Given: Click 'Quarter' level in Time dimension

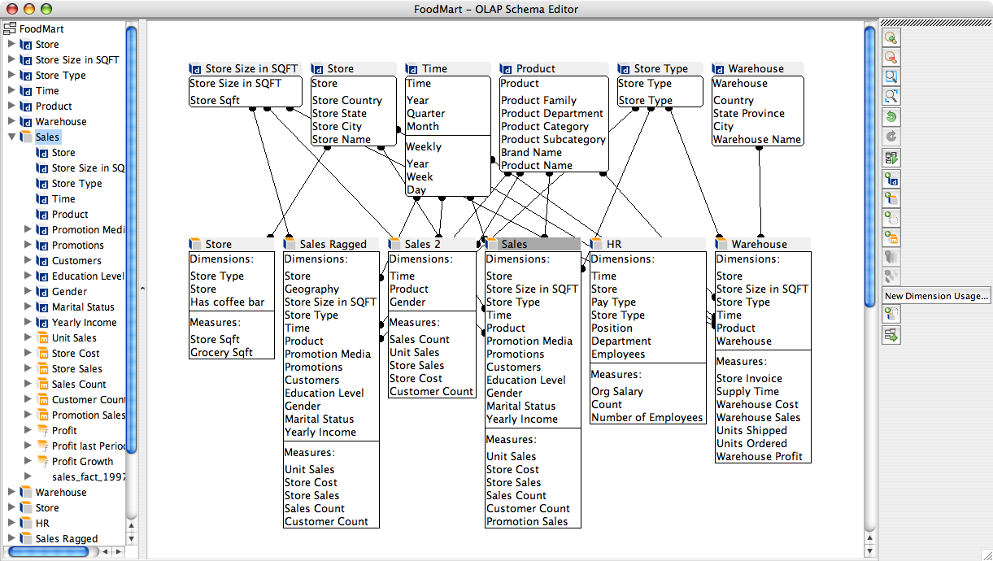Looking at the screenshot, I should tap(426, 114).
